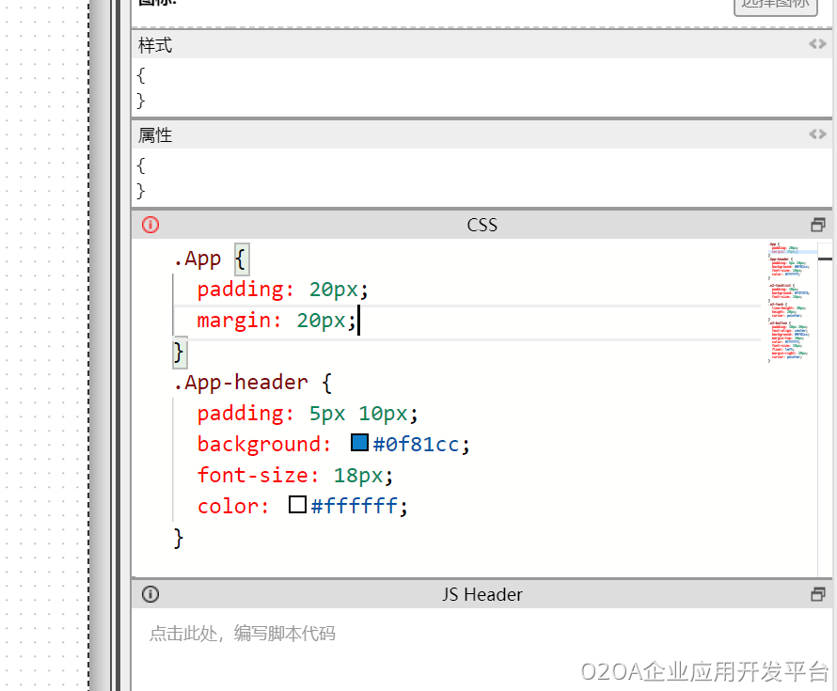Select the JS Header panel title
Screen dimensions: 837x691
click(482, 594)
